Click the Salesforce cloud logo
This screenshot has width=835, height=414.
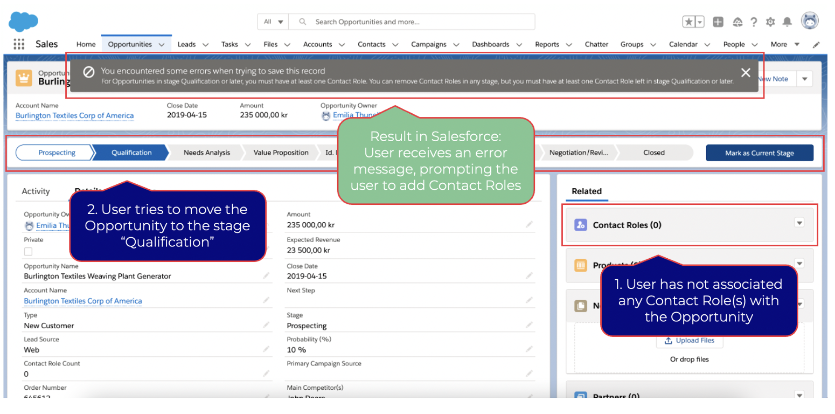coord(24,22)
